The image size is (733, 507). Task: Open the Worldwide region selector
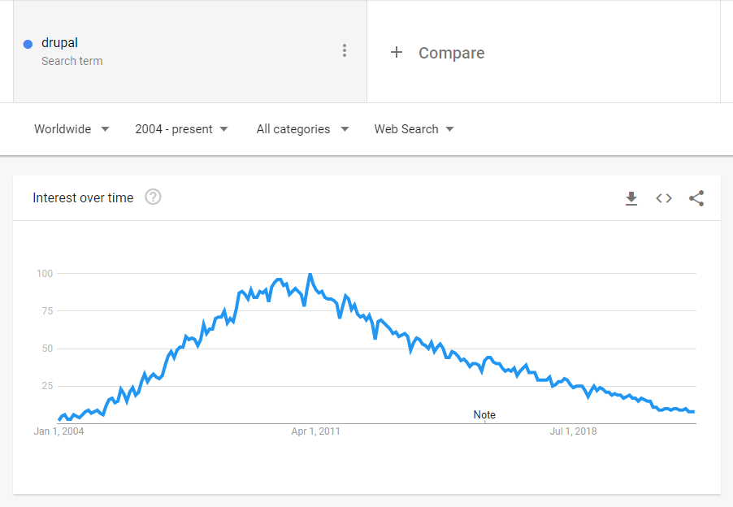(63, 128)
